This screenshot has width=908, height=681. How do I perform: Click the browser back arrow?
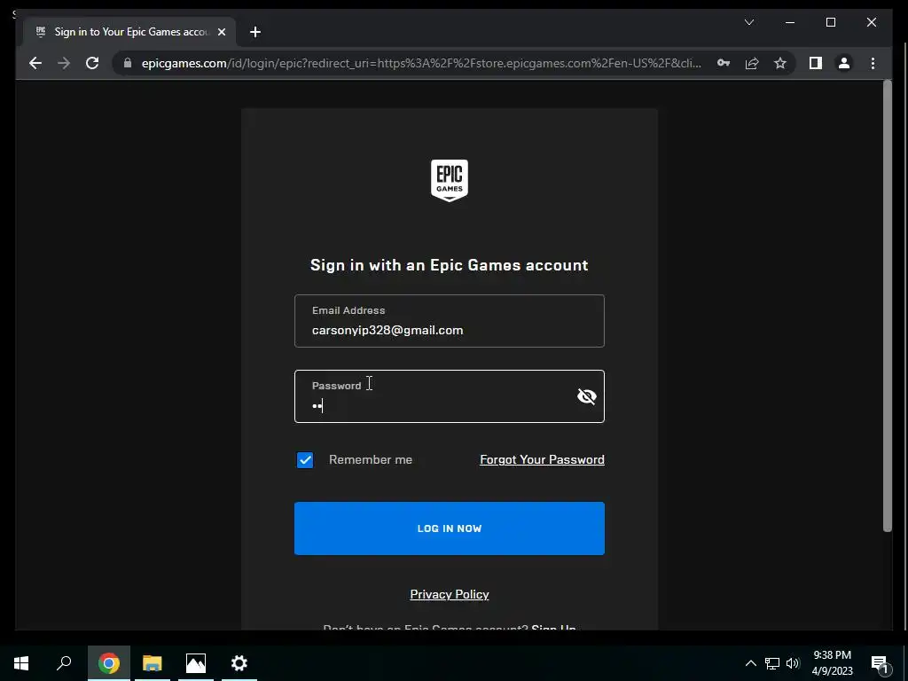point(35,63)
